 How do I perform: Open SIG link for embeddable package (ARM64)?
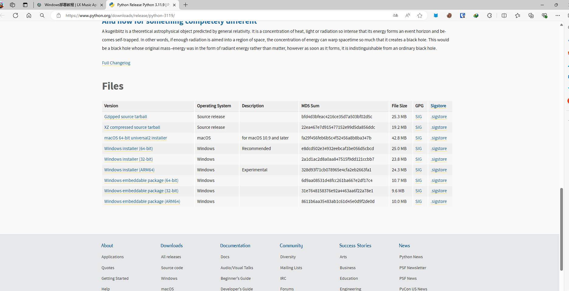click(419, 201)
